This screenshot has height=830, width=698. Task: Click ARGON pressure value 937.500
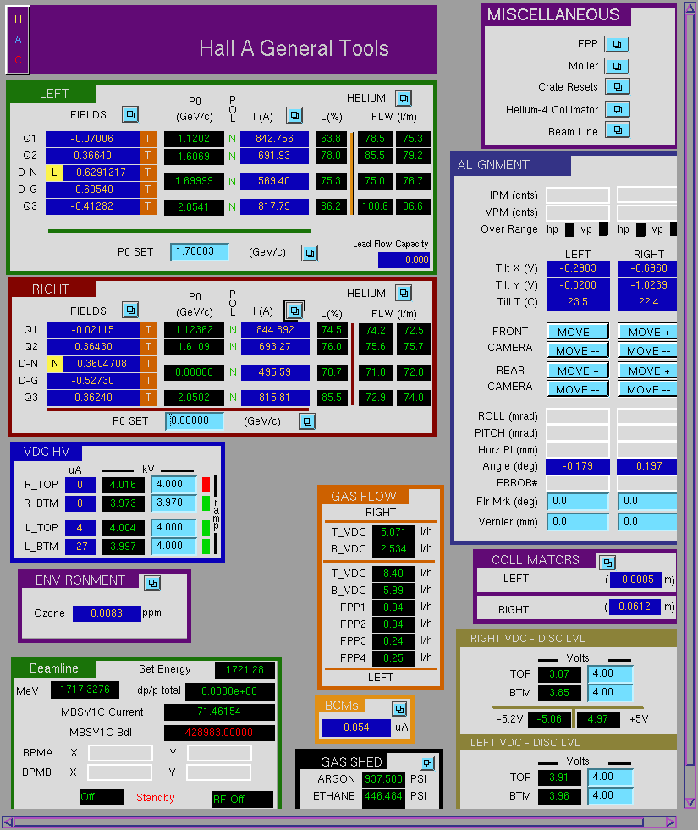point(383,779)
